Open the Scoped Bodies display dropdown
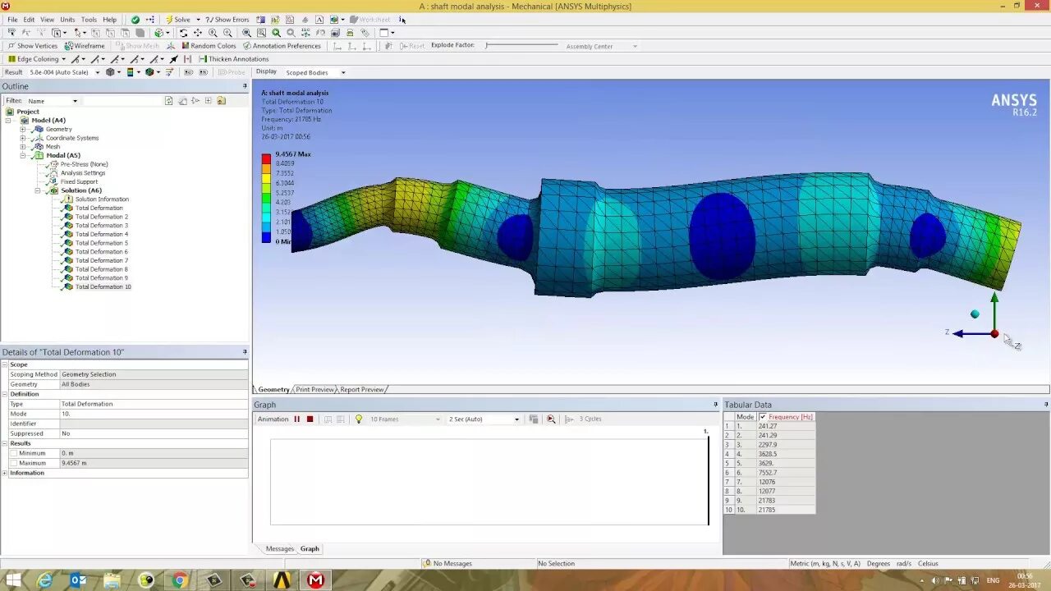Image resolution: width=1051 pixels, height=591 pixels. tap(343, 72)
